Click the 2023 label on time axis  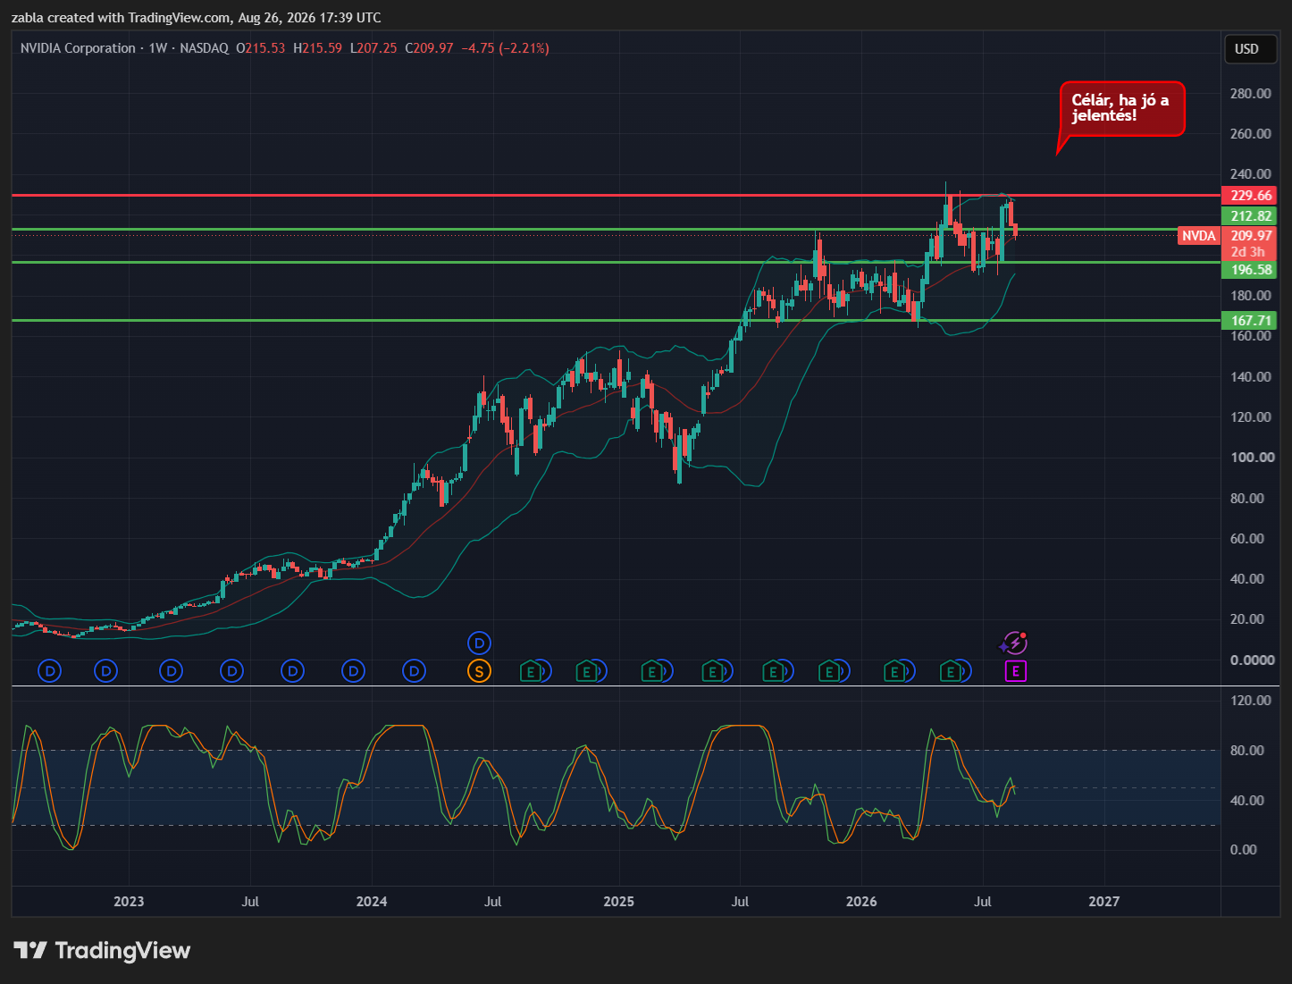click(x=129, y=902)
